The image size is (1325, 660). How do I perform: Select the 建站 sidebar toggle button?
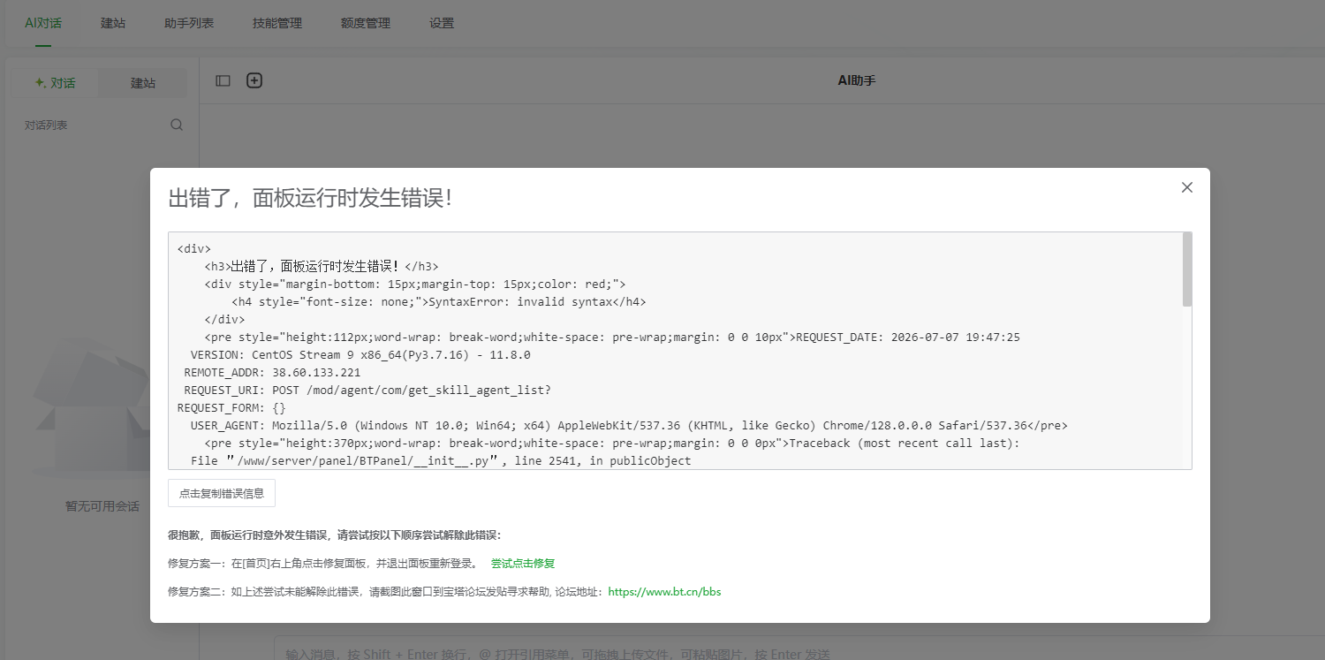pos(143,83)
